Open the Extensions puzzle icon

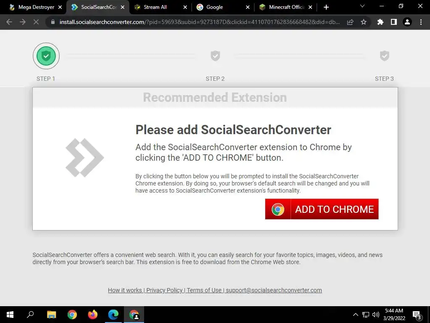[380, 22]
